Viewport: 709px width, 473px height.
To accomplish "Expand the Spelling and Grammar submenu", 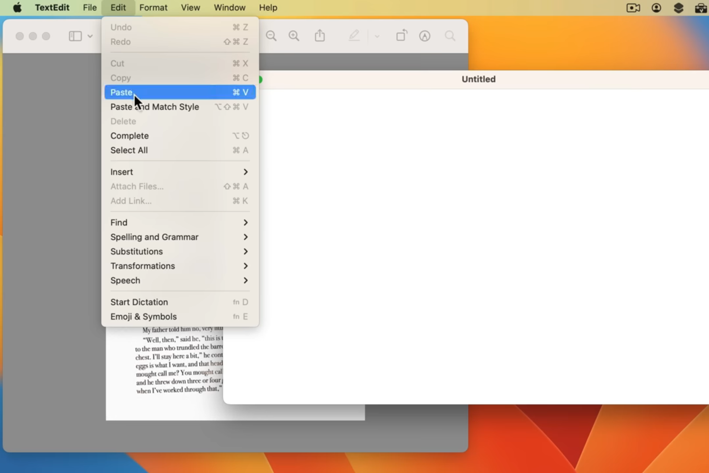I will [x=180, y=237].
